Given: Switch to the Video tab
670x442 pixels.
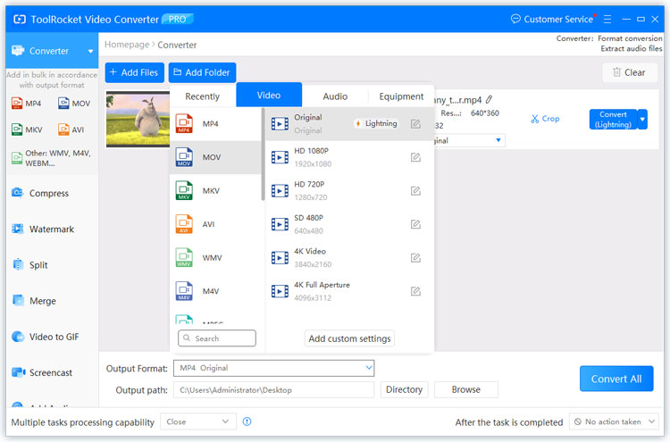Looking at the screenshot, I should 269,95.
